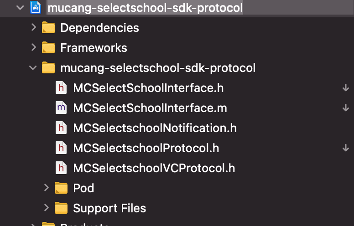Collapse the mucang-selectschool-sdk-protocol project root
The image size is (354, 226).
pyautogui.click(x=20, y=7)
